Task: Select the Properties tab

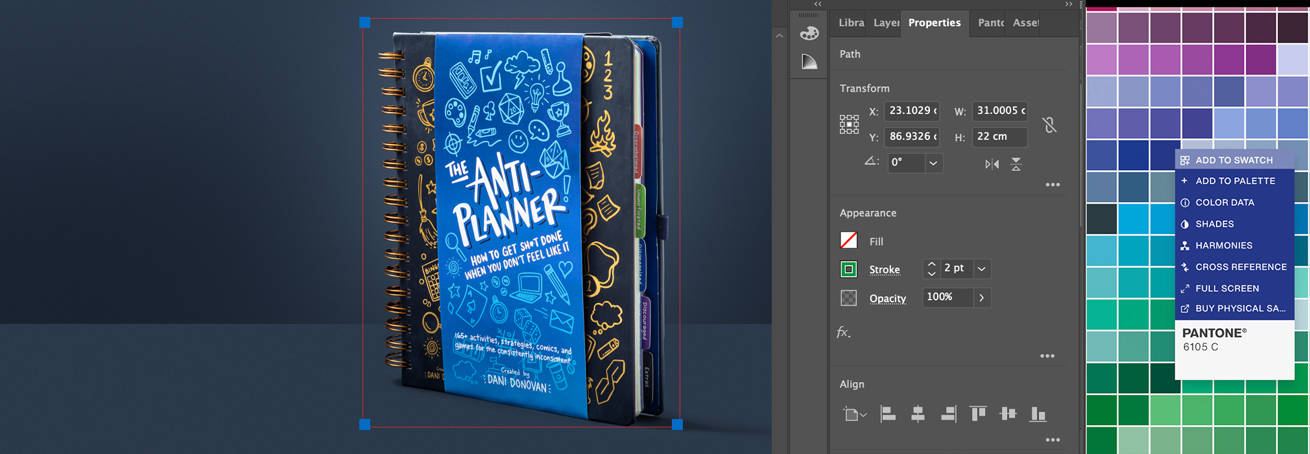Action: click(x=935, y=23)
